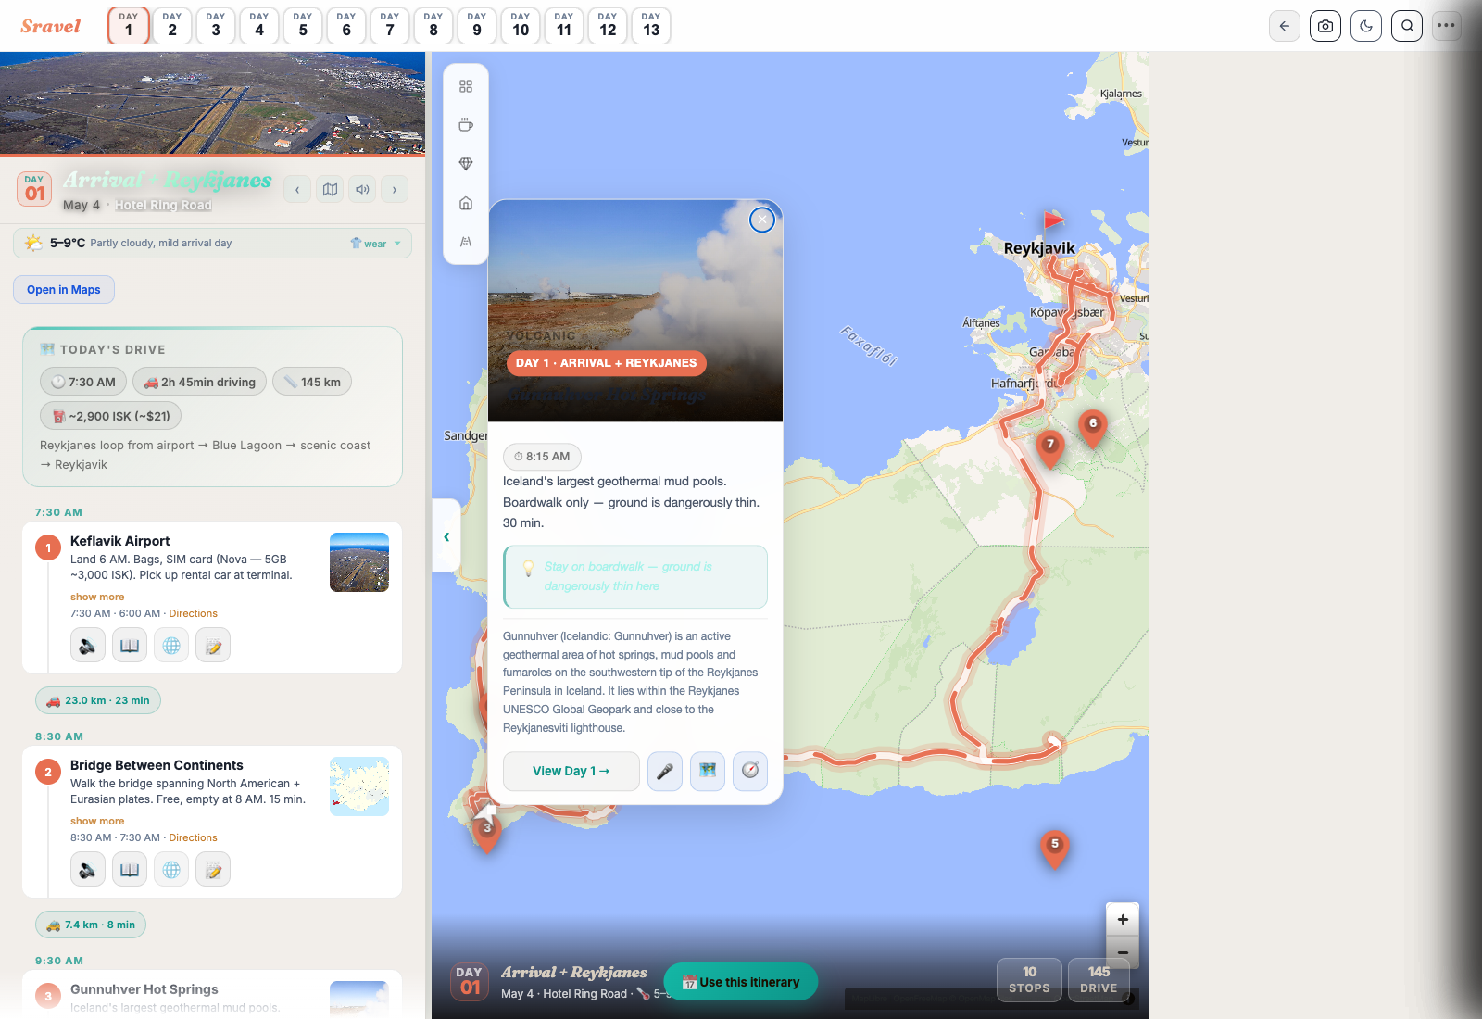Screen dimensions: 1482x1019
Task: Open Directions link for Bridge Between Continents
Action: pyautogui.click(x=193, y=837)
